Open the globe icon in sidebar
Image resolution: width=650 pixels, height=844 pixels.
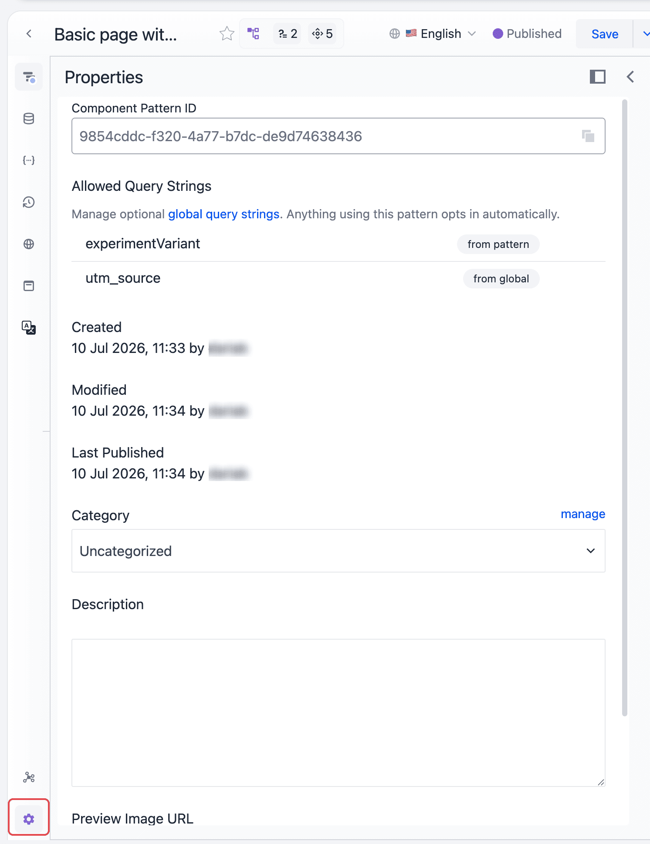[29, 244]
